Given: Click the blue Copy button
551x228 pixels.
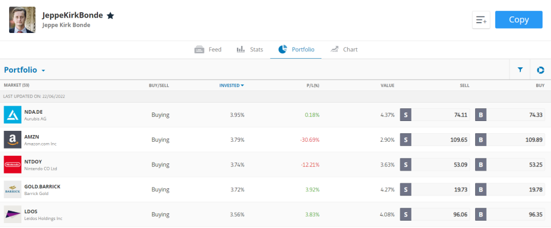Looking at the screenshot, I should point(519,20).
